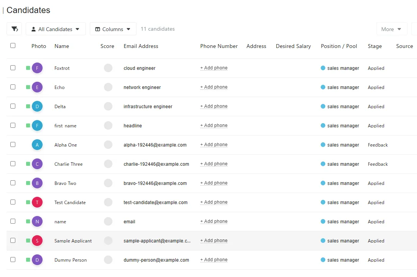Open the Columns dropdown
This screenshot has height=277, width=417.
113,29
